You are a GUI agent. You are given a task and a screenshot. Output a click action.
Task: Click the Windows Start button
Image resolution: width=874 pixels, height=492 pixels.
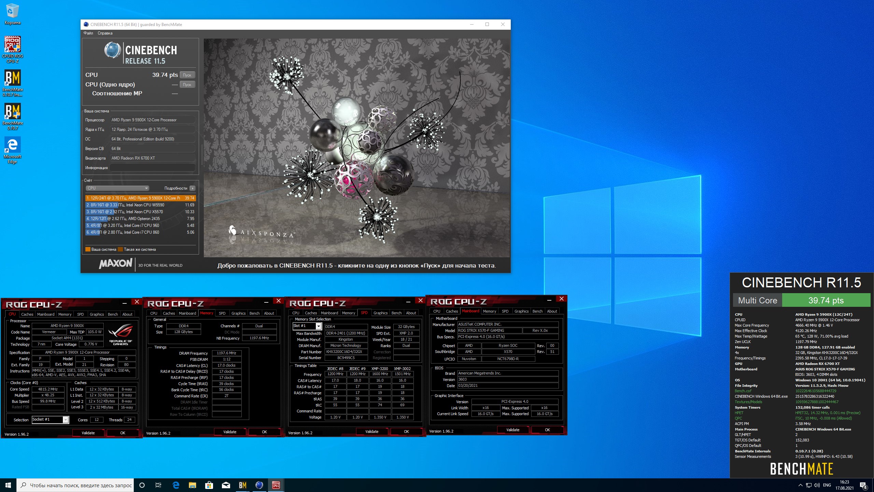point(8,485)
